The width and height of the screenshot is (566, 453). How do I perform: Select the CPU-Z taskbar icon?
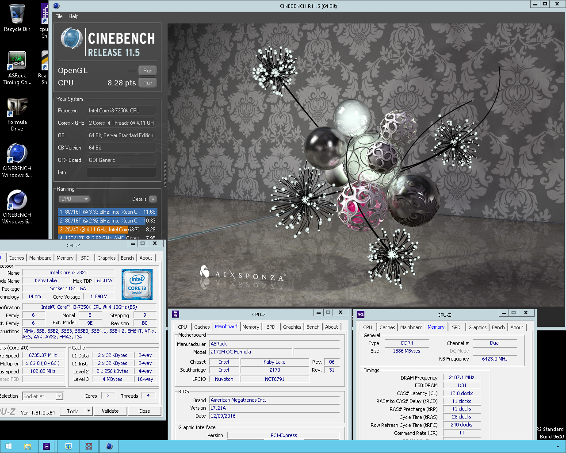click(x=46, y=446)
